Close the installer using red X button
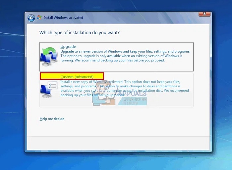 [x=204, y=14]
